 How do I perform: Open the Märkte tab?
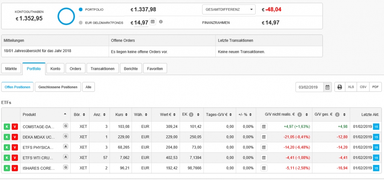(x=11, y=69)
